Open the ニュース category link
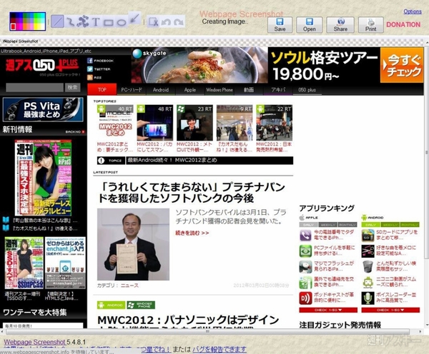 point(129,285)
